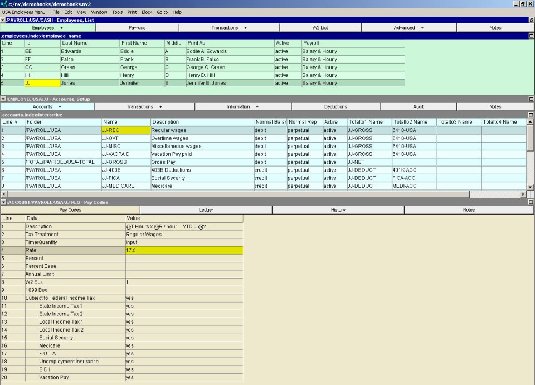
Task: Maximize the Accounts Setup panel via header icon
Action: pos(531,99)
